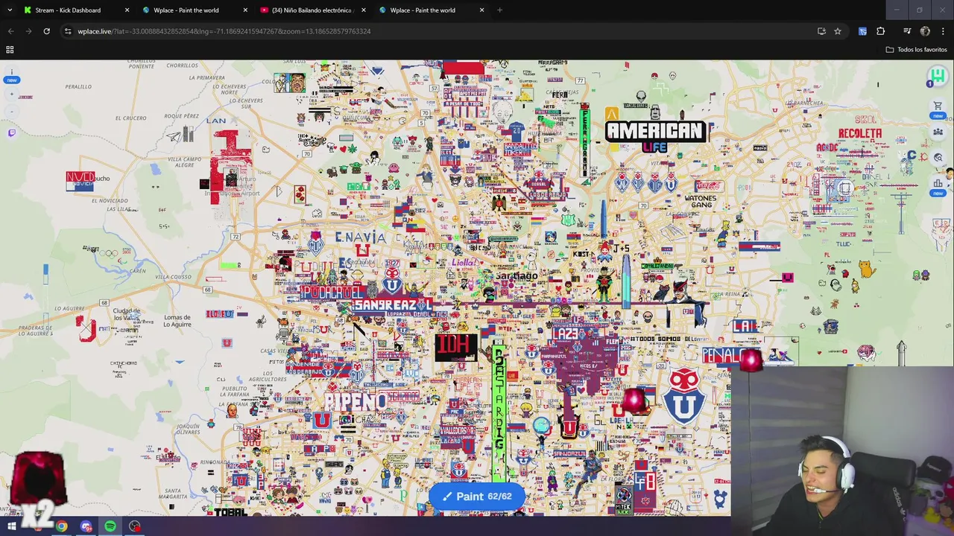The height and width of the screenshot is (536, 954).
Task: Open the Twitch icon link on map
Action: coord(11,133)
